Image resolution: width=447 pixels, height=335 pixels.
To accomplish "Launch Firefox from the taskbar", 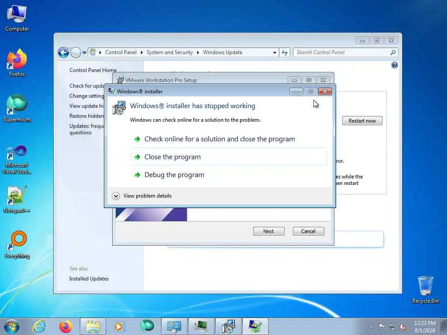I will (66, 326).
